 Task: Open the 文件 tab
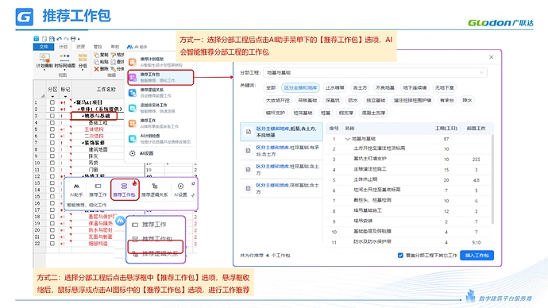44,47
